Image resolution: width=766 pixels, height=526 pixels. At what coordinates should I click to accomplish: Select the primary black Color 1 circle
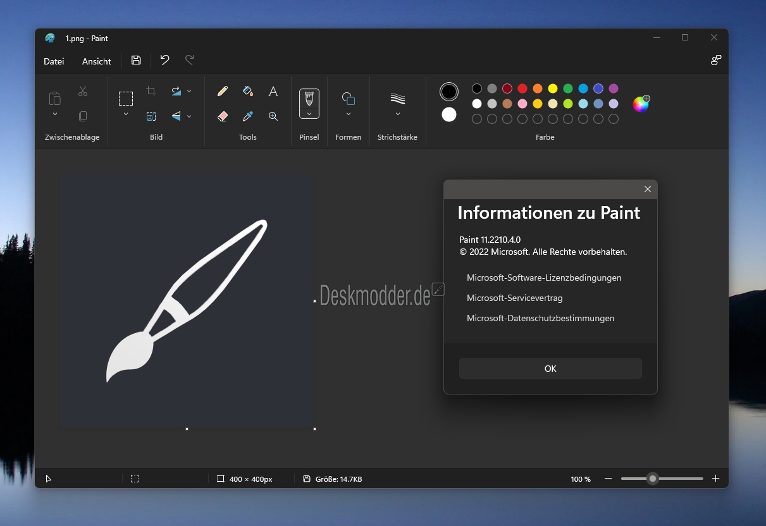coord(449,92)
